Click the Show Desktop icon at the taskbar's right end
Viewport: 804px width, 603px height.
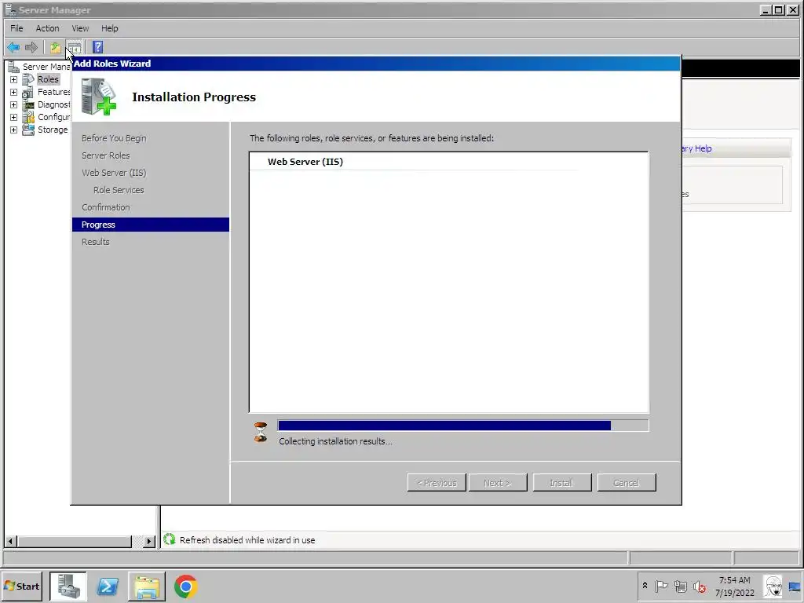click(795, 587)
